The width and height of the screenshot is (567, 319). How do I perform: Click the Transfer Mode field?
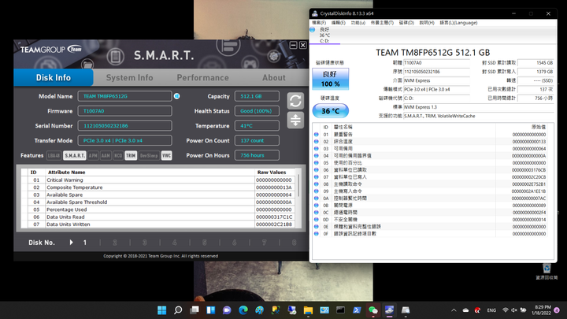(x=124, y=140)
